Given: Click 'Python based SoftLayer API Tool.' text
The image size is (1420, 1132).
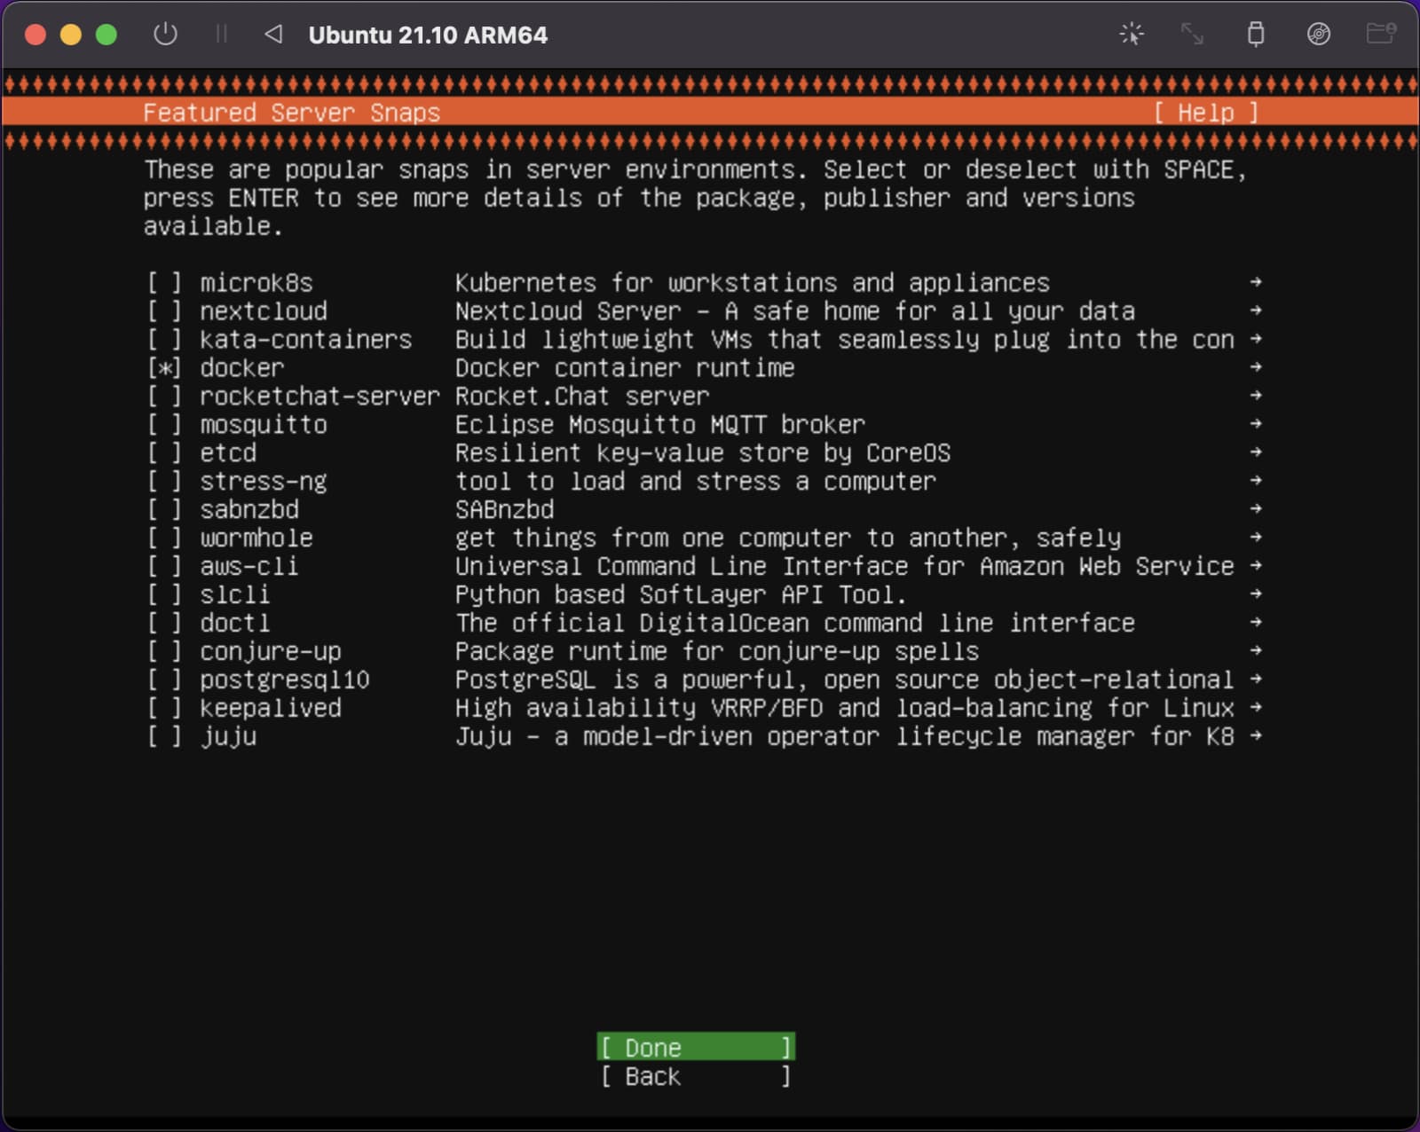Looking at the screenshot, I should 682,595.
